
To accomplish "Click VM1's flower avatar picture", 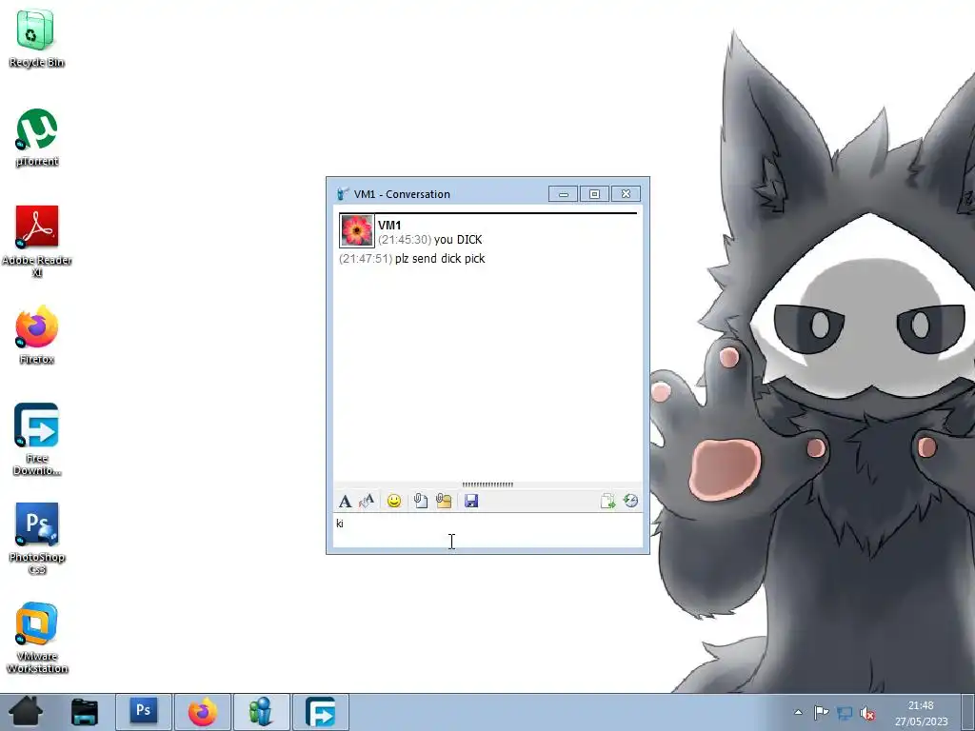I will [357, 230].
